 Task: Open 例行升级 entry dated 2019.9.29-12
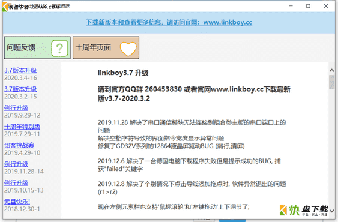point(16,108)
